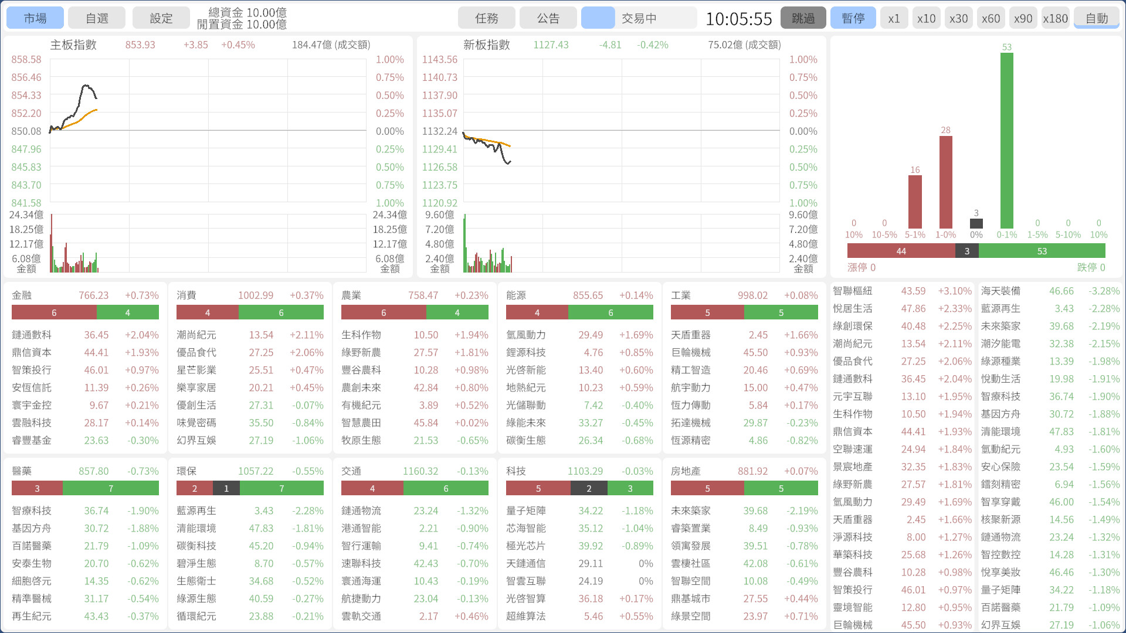The image size is (1126, 633).
Task: Set speed to x30
Action: (958, 18)
